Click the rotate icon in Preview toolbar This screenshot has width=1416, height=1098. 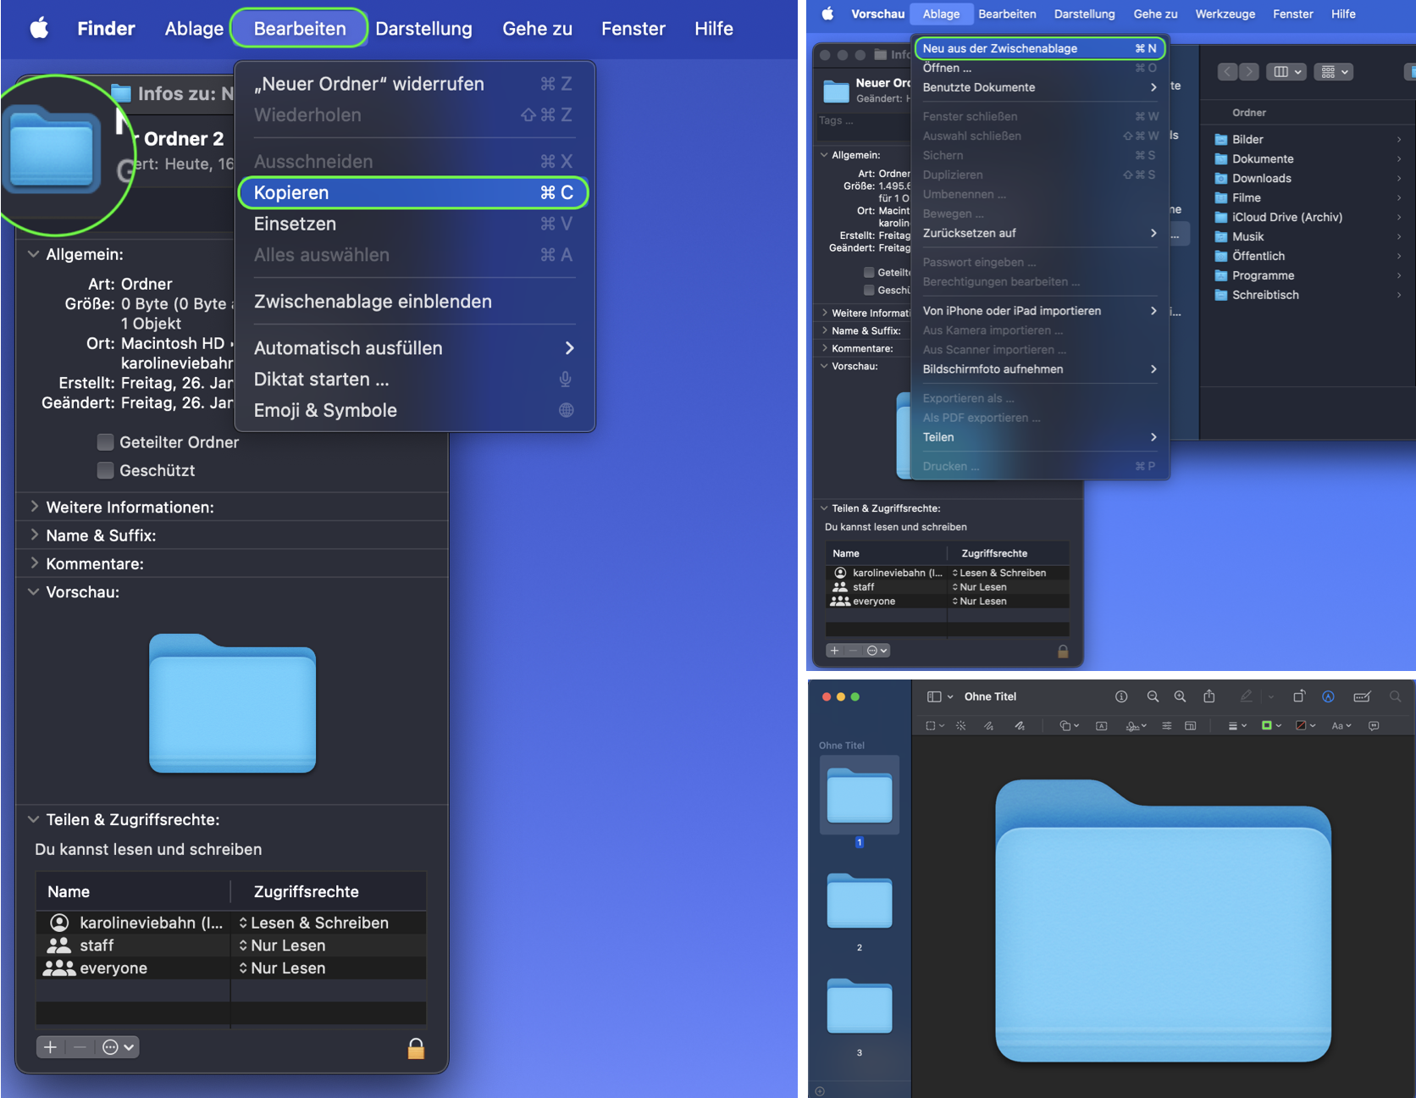(1298, 696)
